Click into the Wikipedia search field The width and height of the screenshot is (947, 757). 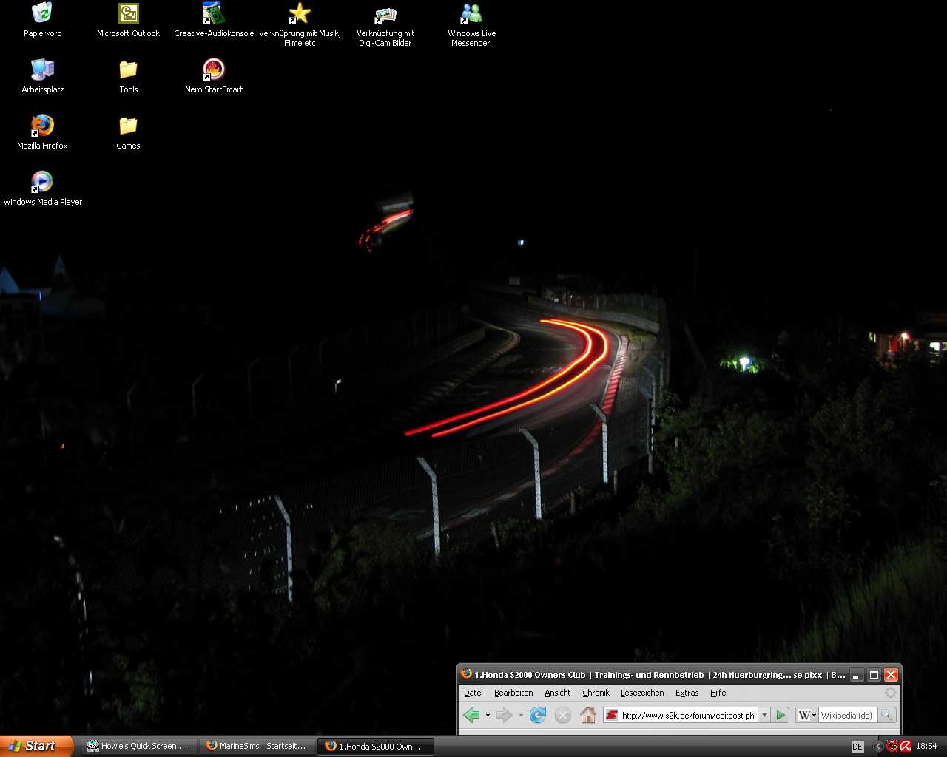click(x=847, y=715)
